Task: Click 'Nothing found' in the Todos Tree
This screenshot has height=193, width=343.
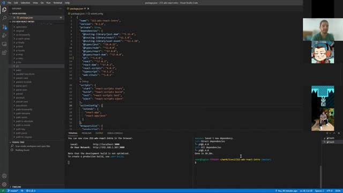Action: point(22,150)
